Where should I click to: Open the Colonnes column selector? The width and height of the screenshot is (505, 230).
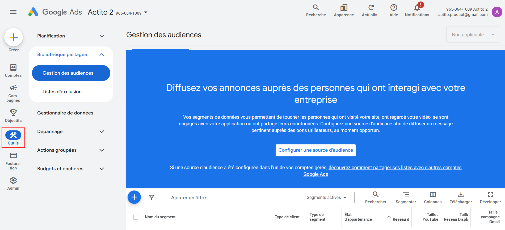pyautogui.click(x=433, y=195)
